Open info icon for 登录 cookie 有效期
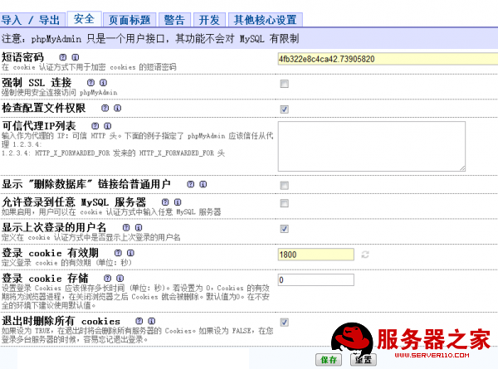The height and width of the screenshot is (369, 498). click(130, 253)
